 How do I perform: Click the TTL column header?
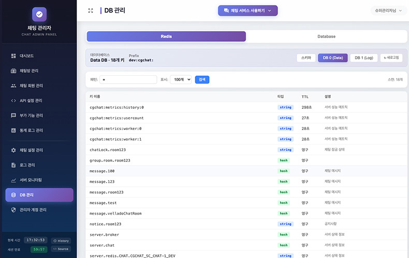(305, 97)
